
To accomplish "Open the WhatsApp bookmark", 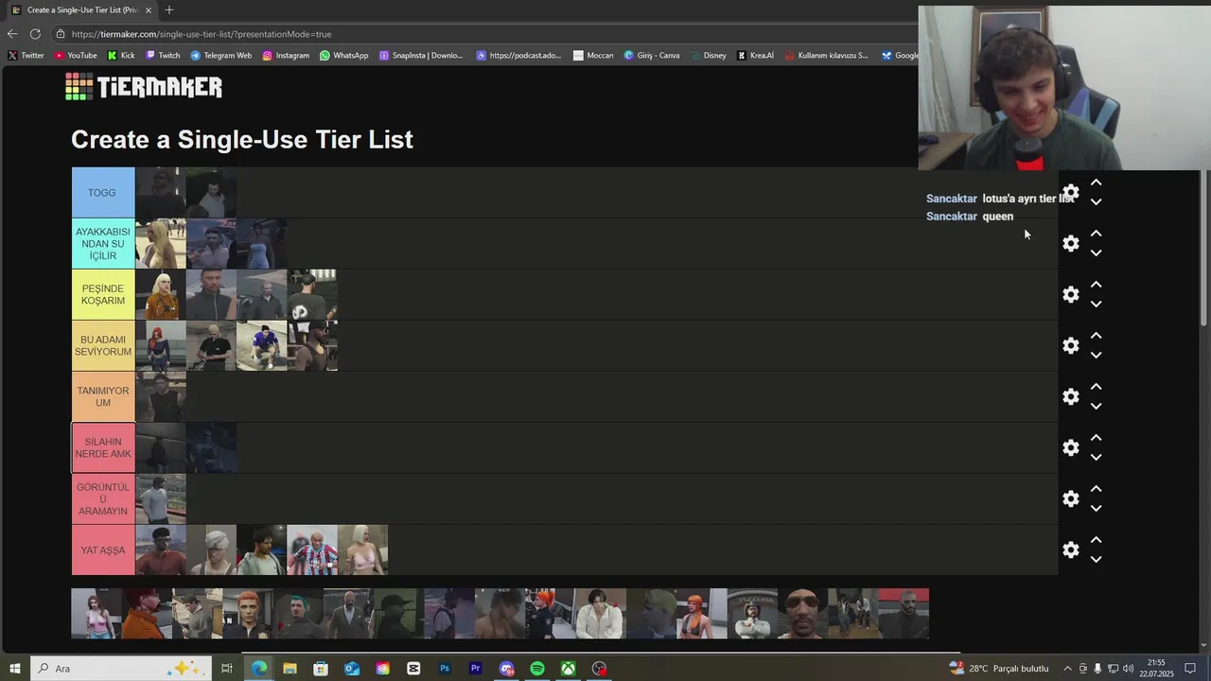I will [343, 55].
